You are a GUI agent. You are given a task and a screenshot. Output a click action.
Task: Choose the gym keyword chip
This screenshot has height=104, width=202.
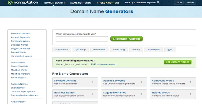pyautogui.click(x=170, y=50)
